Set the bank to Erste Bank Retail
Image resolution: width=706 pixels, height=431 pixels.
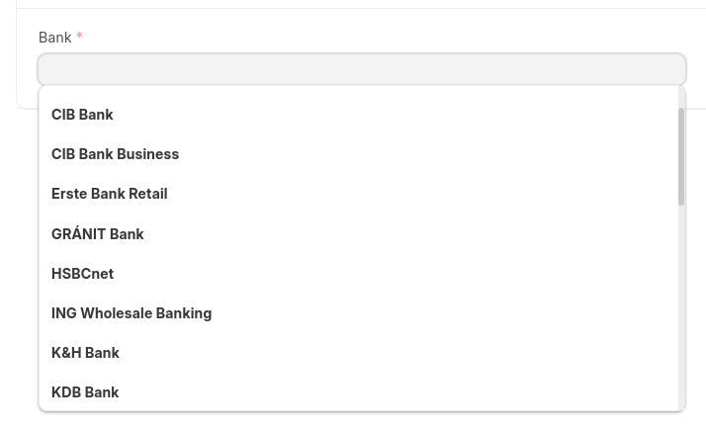pyautogui.click(x=109, y=194)
